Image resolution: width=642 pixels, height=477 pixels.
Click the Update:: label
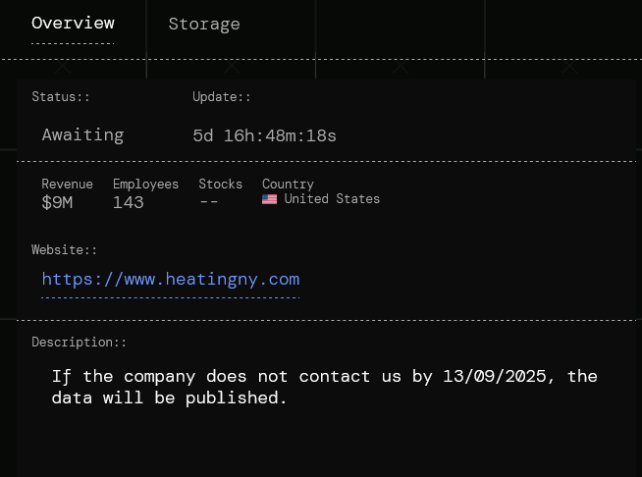click(222, 96)
